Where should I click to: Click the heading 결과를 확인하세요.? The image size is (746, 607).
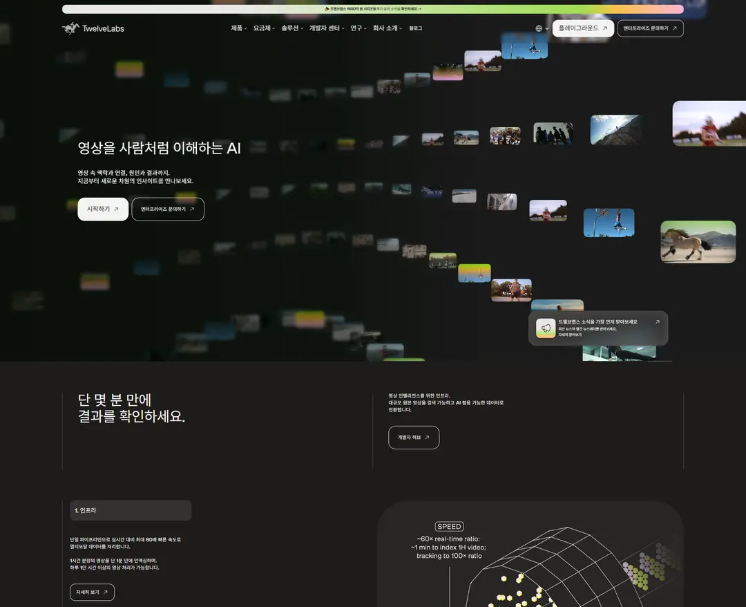(131, 416)
